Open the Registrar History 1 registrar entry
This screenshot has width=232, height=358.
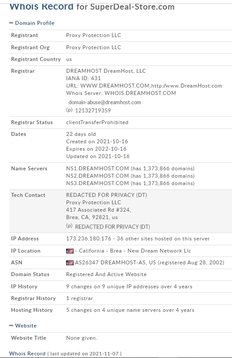[x=79, y=298]
